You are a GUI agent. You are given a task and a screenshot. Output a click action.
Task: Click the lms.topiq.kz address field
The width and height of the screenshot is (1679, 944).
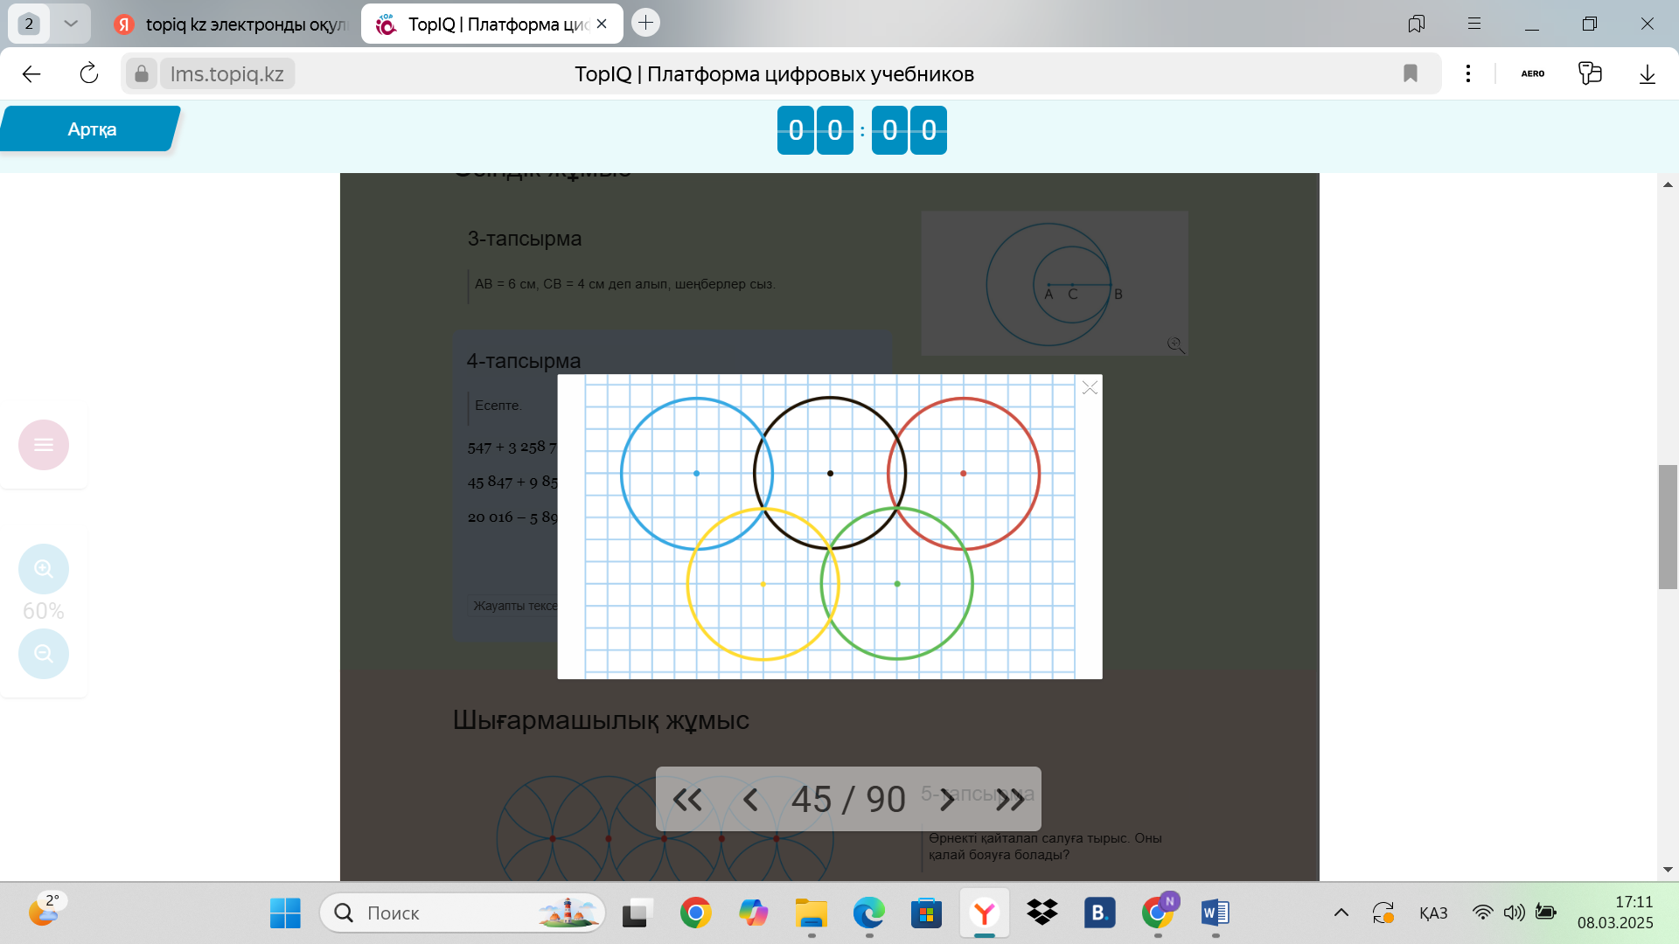tap(227, 73)
